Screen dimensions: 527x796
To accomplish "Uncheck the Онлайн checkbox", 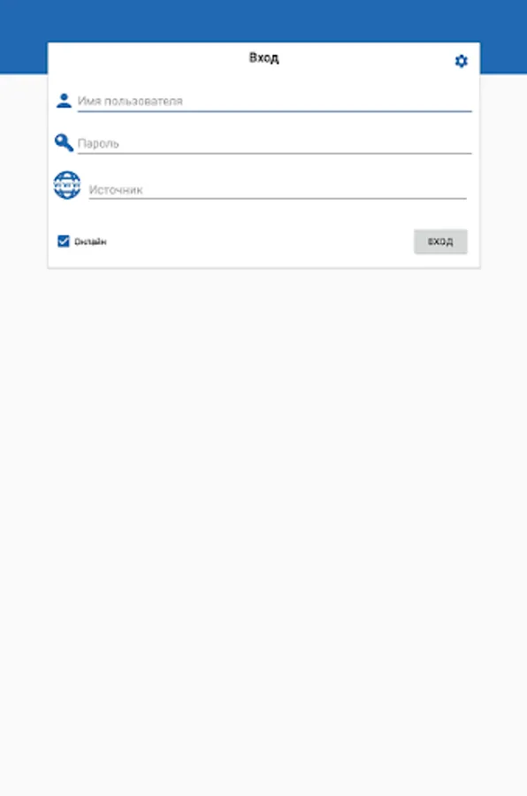I will 64,241.
